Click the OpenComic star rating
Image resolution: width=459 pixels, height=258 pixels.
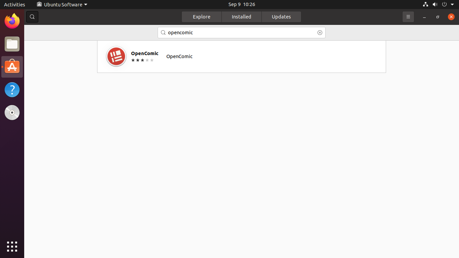[x=142, y=60]
